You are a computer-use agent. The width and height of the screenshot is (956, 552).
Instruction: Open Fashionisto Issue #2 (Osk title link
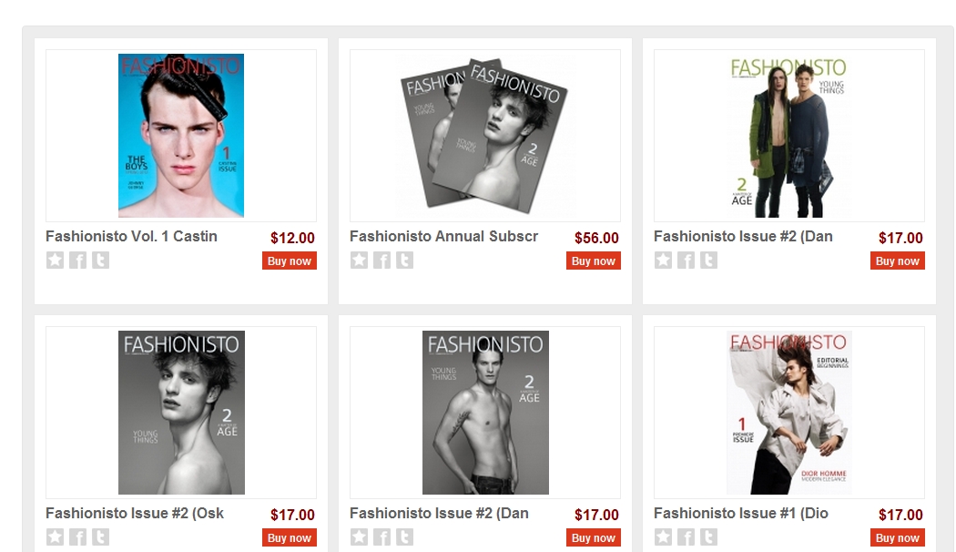pos(135,514)
